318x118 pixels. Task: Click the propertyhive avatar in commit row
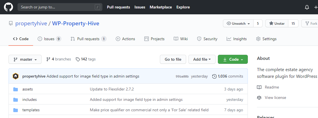(16, 76)
